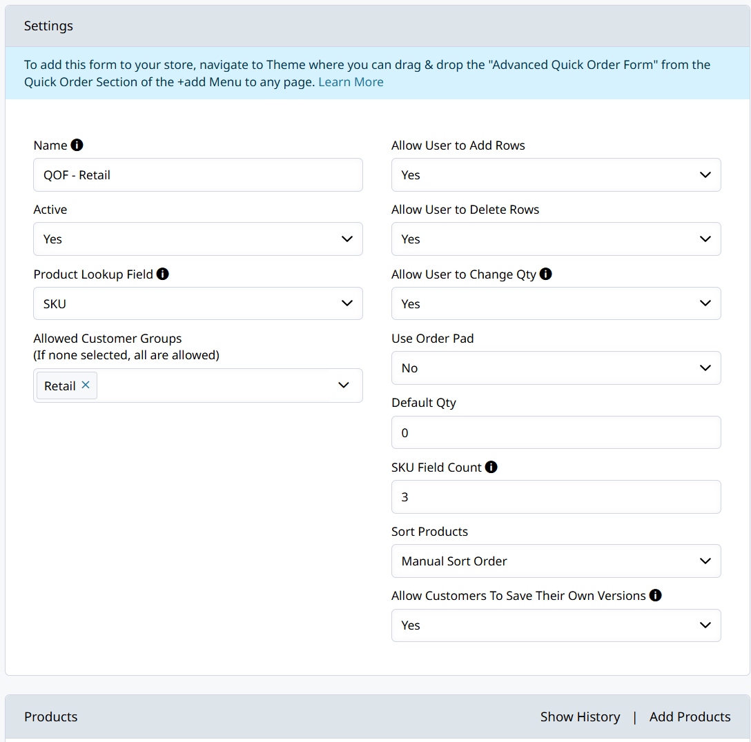Click info icon beside Allow Customers To Save Their Own Versions
The image size is (751, 742).
[x=655, y=595]
